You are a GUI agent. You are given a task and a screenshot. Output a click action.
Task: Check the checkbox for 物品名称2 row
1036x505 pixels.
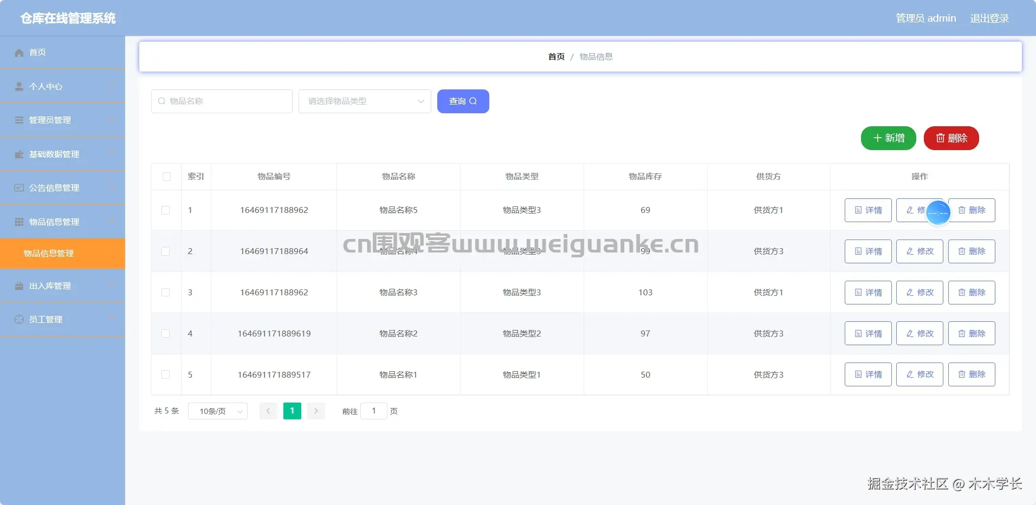click(166, 334)
